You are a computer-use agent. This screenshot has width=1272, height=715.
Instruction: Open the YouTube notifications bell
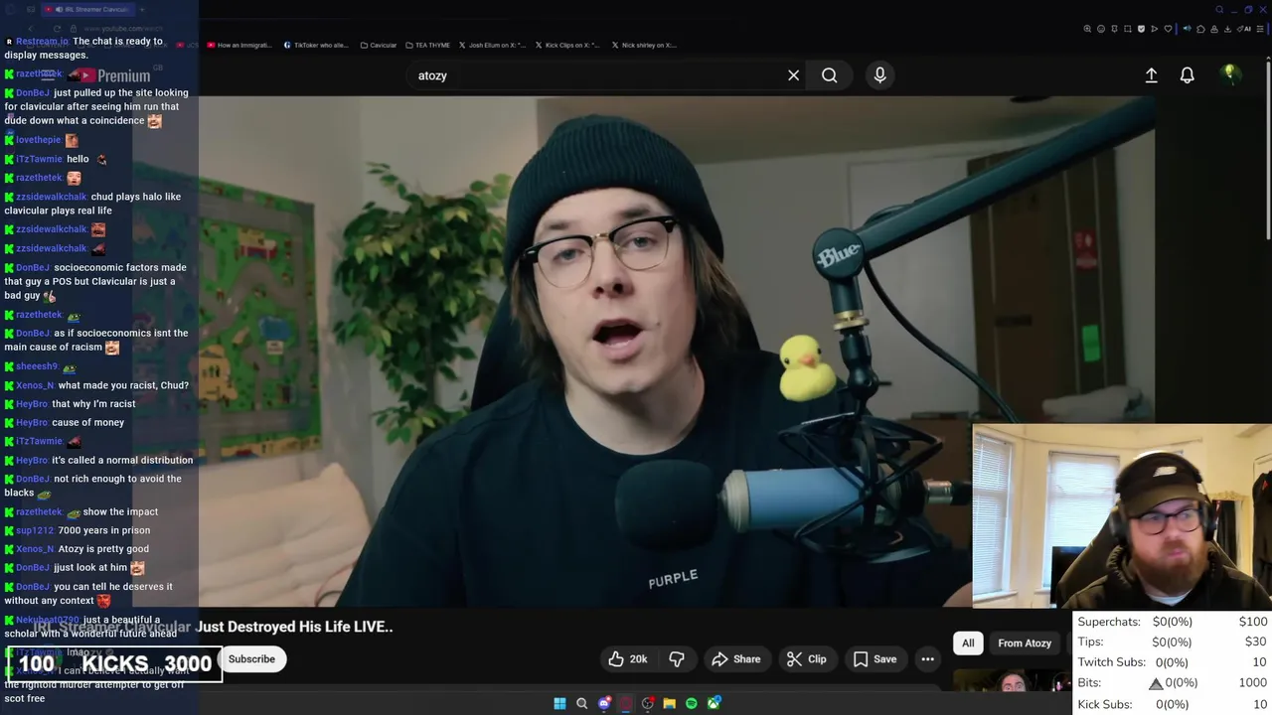click(x=1187, y=75)
